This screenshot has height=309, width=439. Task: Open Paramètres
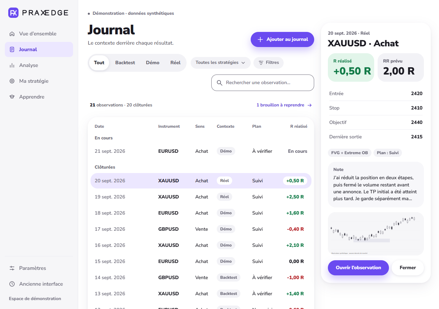[x=39, y=268]
